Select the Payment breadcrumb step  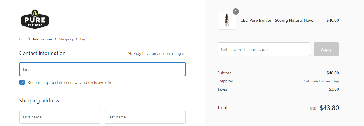pyautogui.click(x=87, y=39)
